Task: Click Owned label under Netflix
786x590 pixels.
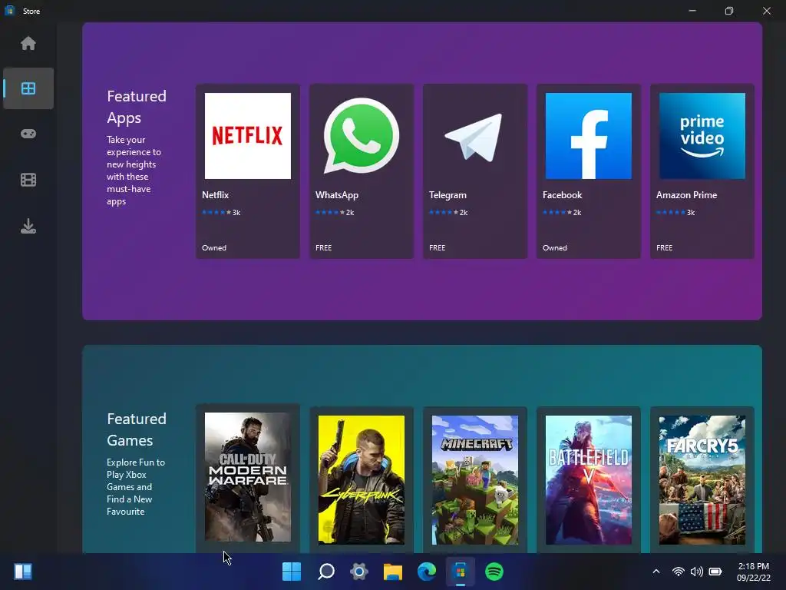Action: 214,248
